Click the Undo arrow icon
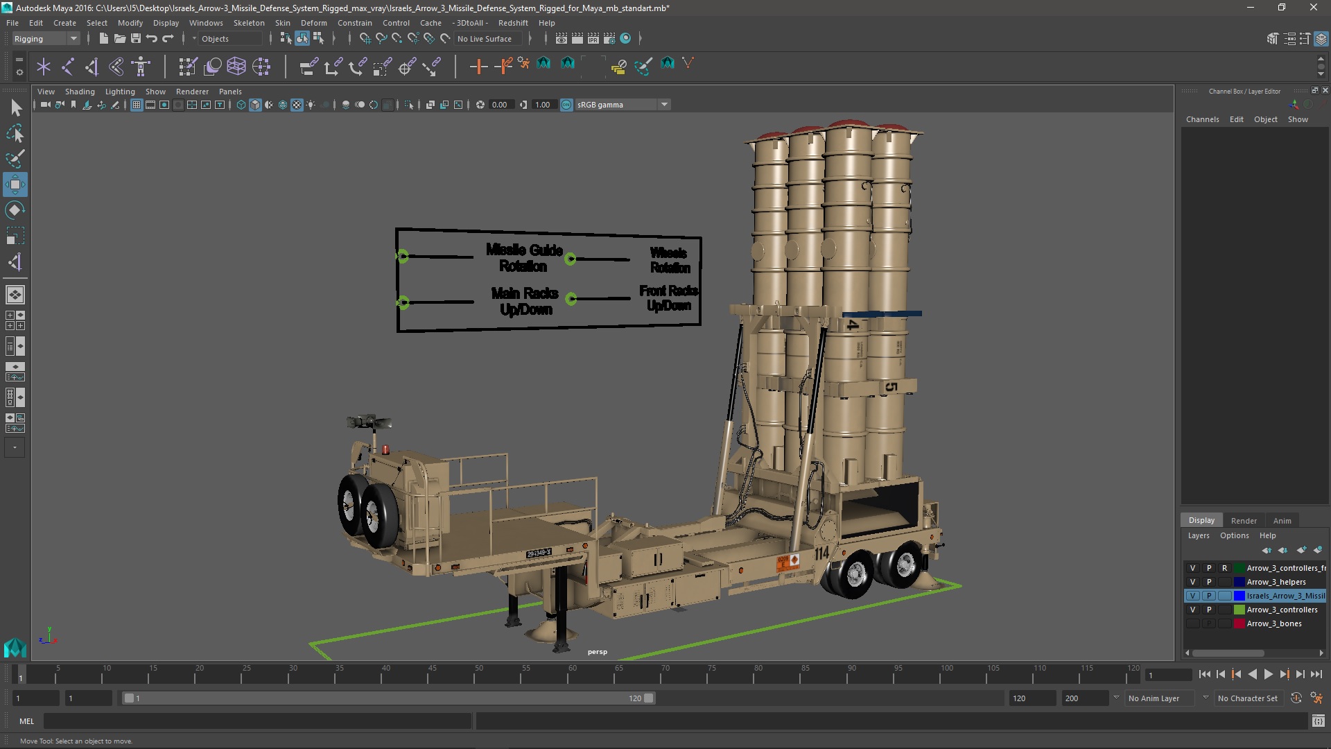 pyautogui.click(x=152, y=39)
